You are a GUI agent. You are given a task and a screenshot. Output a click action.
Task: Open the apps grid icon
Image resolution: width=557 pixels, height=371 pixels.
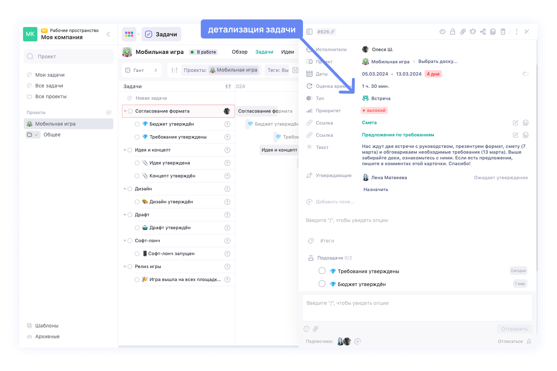(x=129, y=34)
